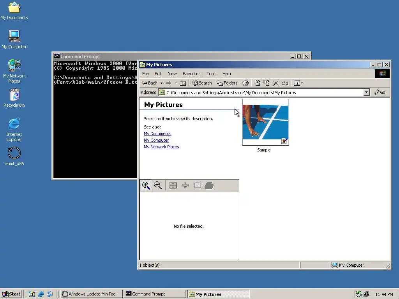
Task: Open the Back history dropdown arrow
Action: [161, 83]
